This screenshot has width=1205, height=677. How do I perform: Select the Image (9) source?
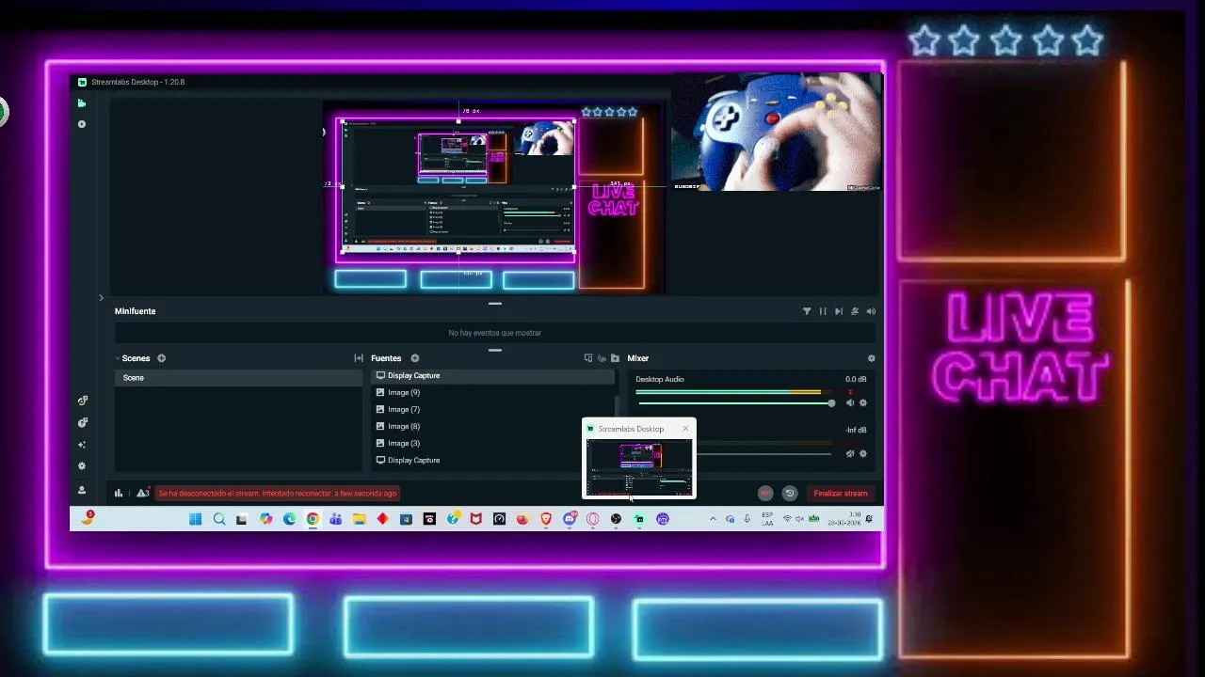(494, 392)
